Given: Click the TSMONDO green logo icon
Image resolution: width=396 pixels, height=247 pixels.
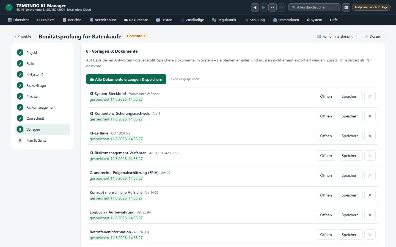Looking at the screenshot, I should tap(9, 7).
